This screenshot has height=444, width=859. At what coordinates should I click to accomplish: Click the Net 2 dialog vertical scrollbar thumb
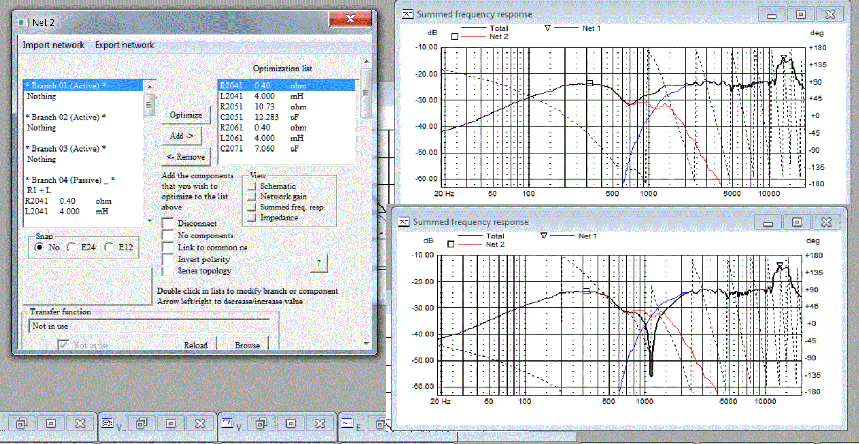coord(366,93)
